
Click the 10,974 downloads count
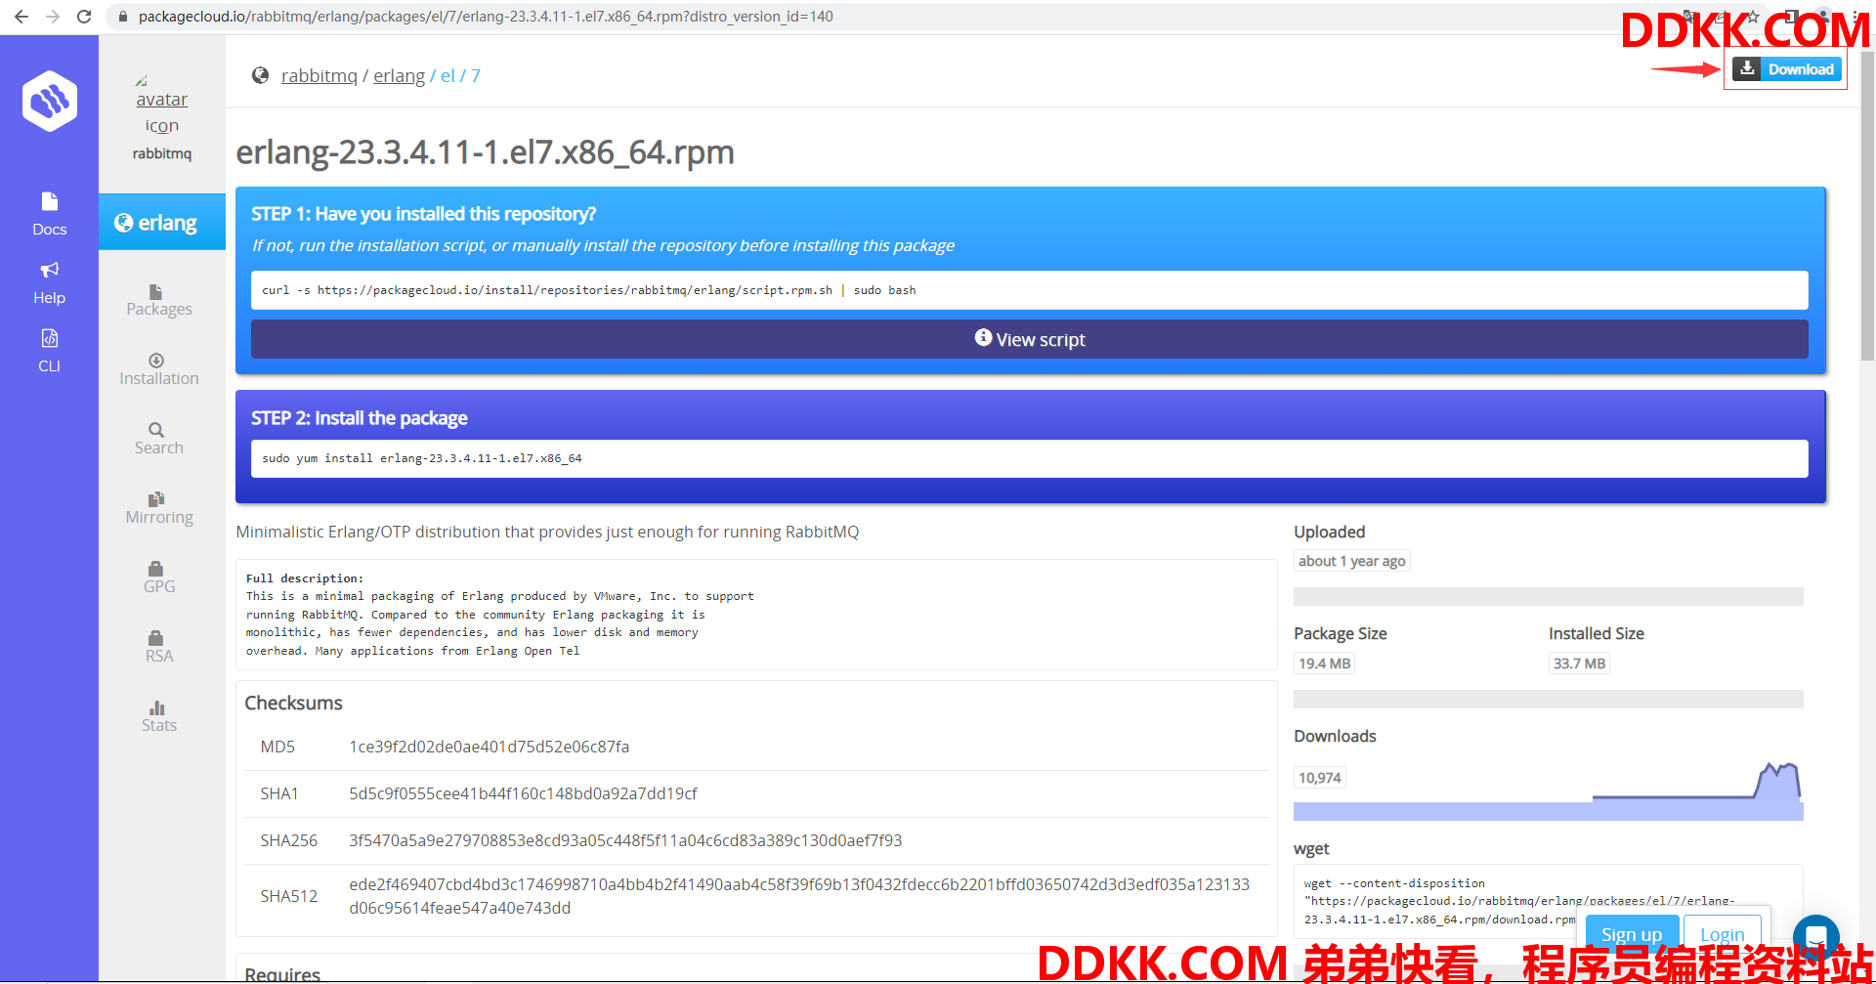(x=1319, y=778)
